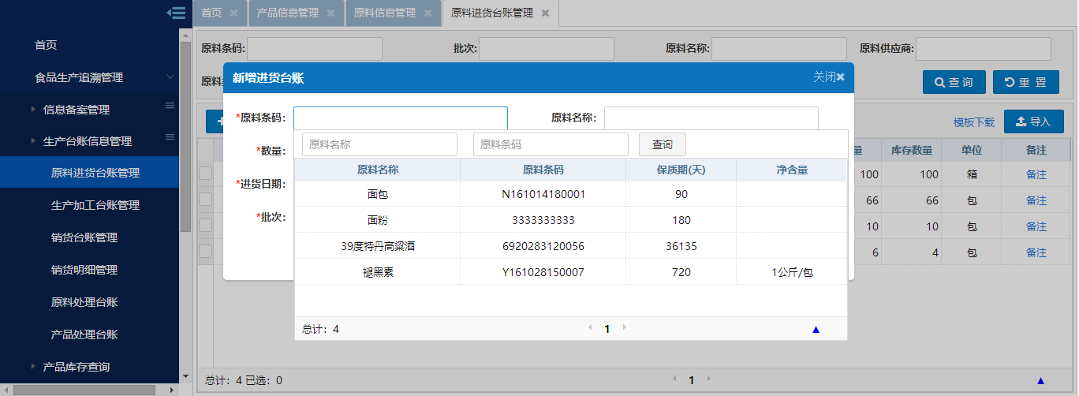Close the 产品信息管理 tab with its X

(x=330, y=13)
